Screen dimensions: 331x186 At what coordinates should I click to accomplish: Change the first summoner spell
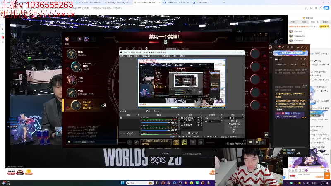tap(176, 142)
